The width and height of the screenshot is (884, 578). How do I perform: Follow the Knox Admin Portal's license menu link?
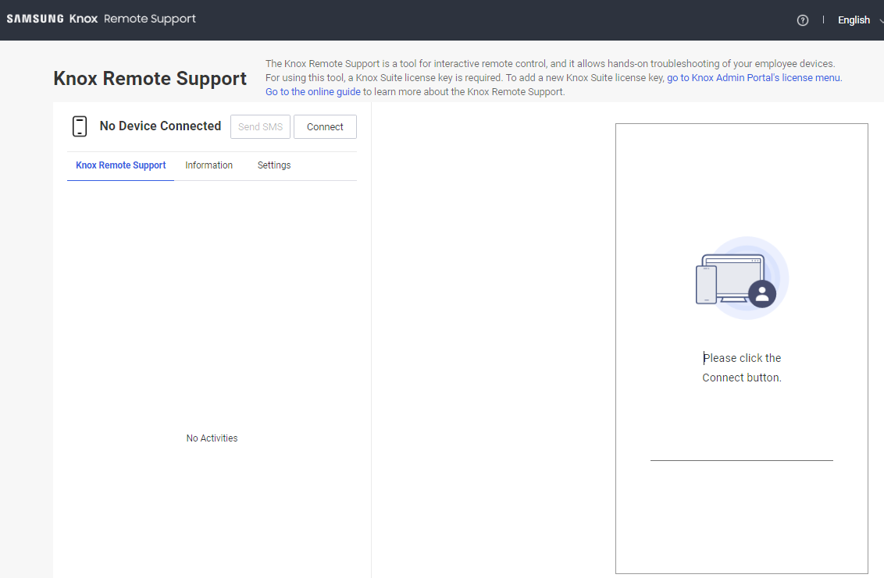point(754,78)
